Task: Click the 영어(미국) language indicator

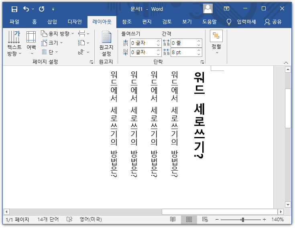Action: 91,220
